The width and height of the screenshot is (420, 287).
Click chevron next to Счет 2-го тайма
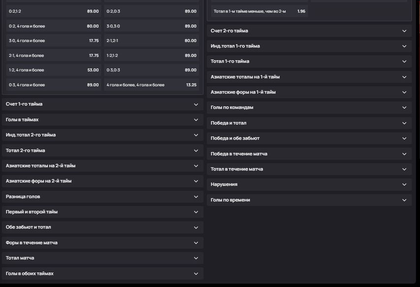(404, 31)
